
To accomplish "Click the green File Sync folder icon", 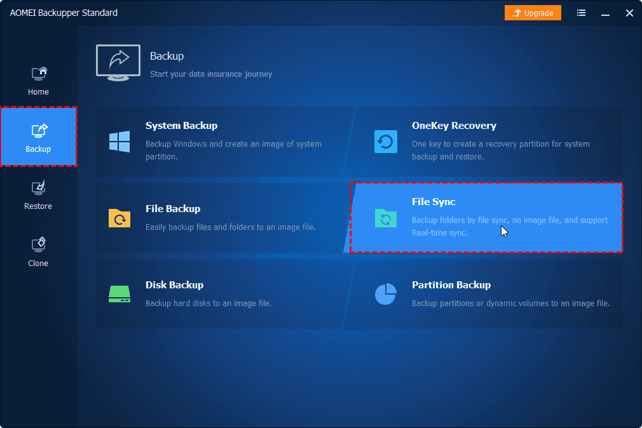I will pos(386,218).
